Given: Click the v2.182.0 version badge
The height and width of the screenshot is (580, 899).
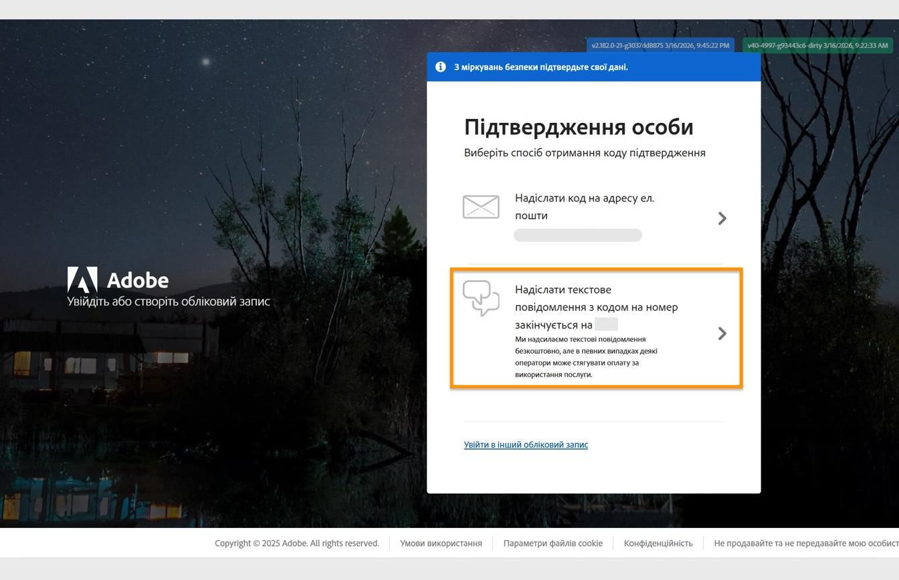Looking at the screenshot, I should [659, 45].
